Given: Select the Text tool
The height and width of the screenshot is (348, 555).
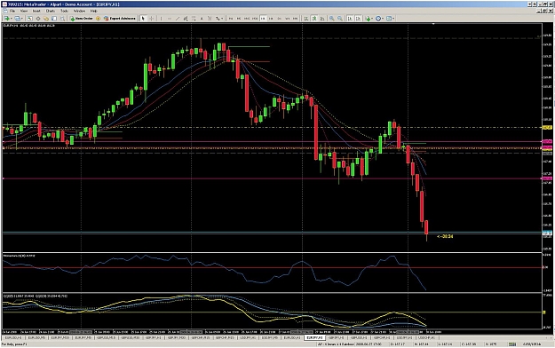Looking at the screenshot, I should click(202, 19).
